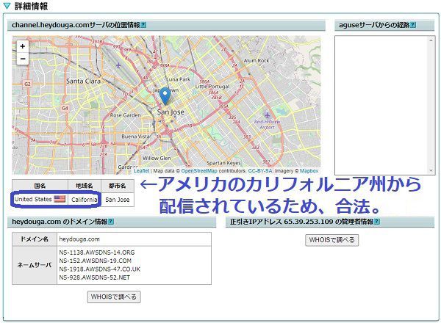This screenshot has width=441, height=323.
Task: Open the Leaflet attribution link
Action: [x=142, y=170]
